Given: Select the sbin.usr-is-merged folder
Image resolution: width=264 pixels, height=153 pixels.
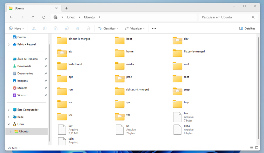Looking at the screenshot, I should [x=132, y=91].
